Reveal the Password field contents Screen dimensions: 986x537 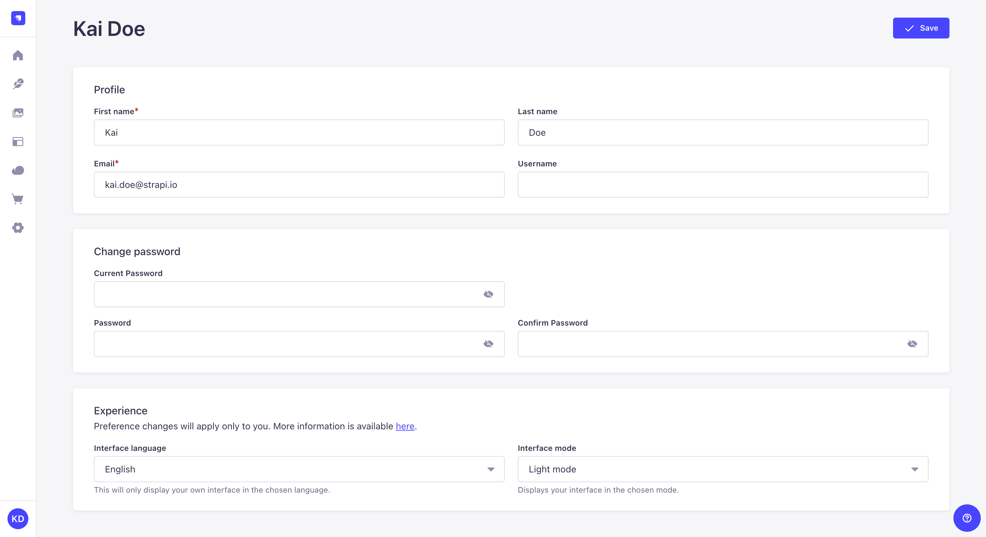[x=489, y=344]
